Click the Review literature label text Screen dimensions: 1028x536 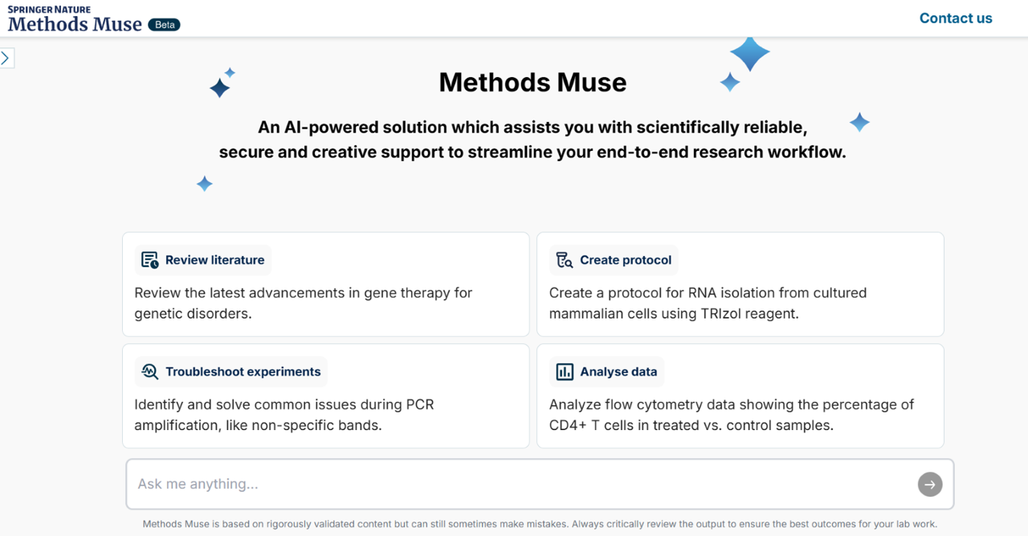point(214,259)
